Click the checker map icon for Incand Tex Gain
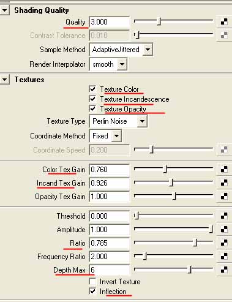 pyautogui.click(x=224, y=183)
